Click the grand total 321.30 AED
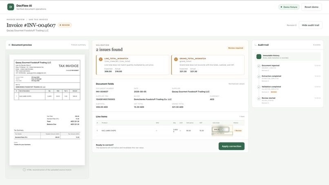 (x=178, y=107)
